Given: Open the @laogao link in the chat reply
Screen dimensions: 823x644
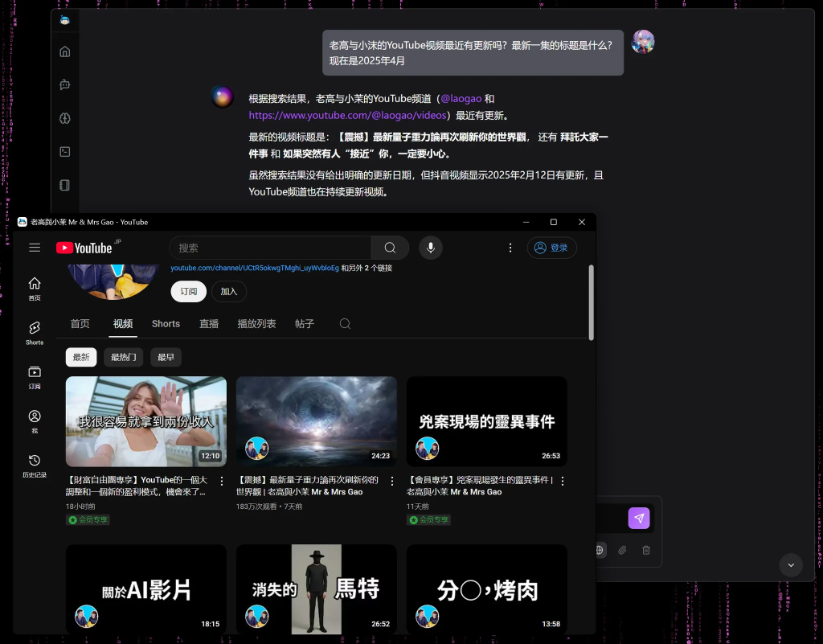Looking at the screenshot, I should 461,99.
